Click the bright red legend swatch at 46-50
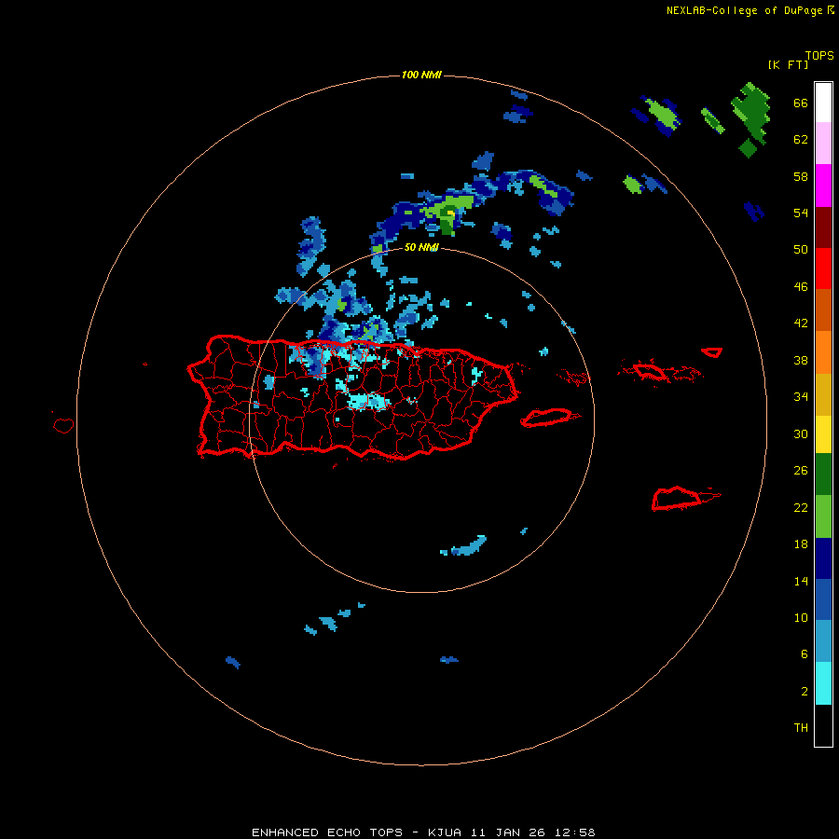This screenshot has width=839, height=839. pyautogui.click(x=823, y=268)
